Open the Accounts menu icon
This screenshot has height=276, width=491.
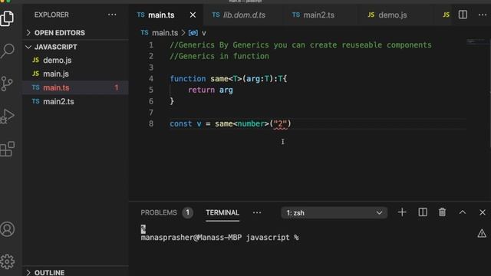[7, 229]
